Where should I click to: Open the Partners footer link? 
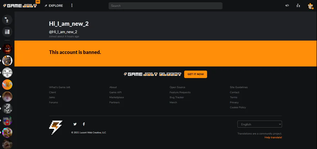tap(114, 103)
